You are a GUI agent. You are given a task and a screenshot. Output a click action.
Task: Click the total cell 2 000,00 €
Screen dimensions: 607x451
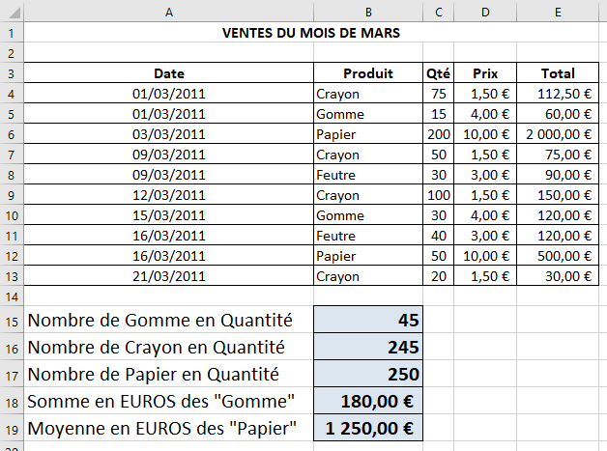click(558, 134)
